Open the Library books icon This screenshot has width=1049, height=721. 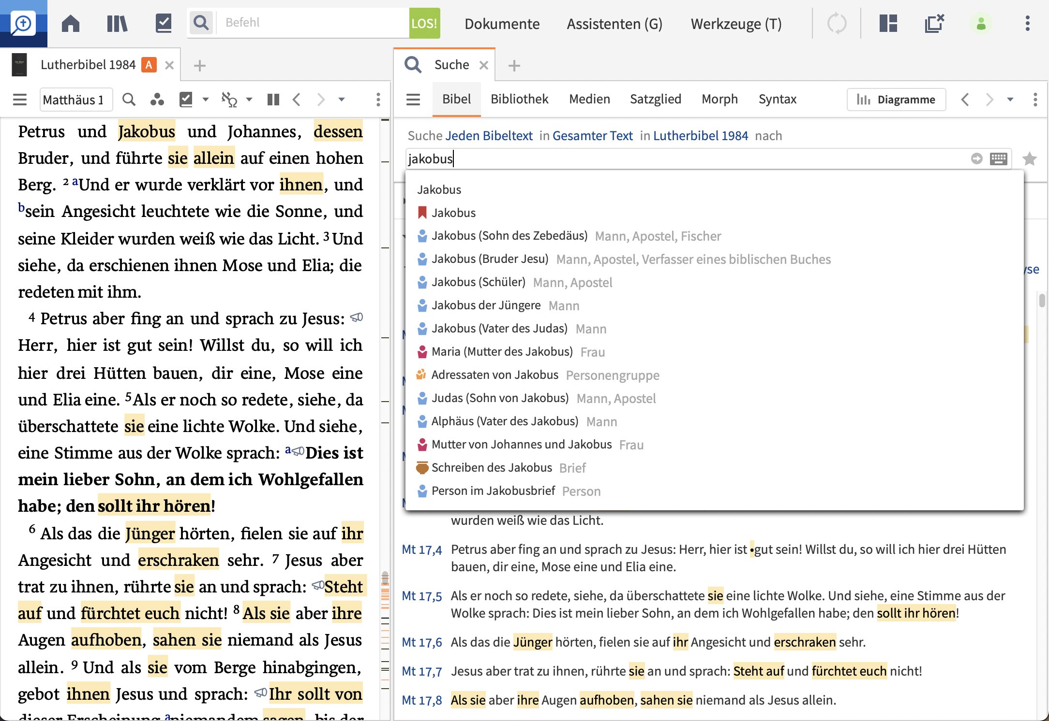tap(117, 23)
